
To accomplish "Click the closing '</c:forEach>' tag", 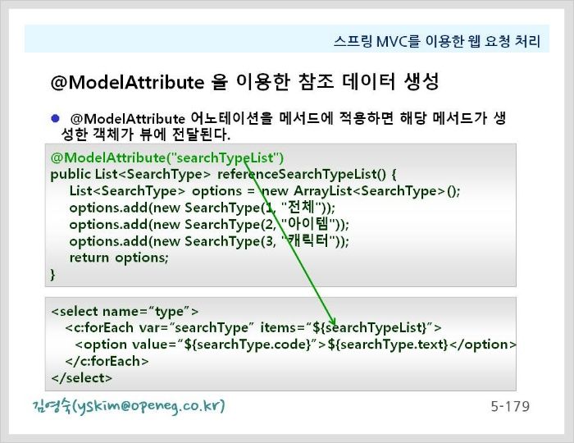I will [x=107, y=361].
